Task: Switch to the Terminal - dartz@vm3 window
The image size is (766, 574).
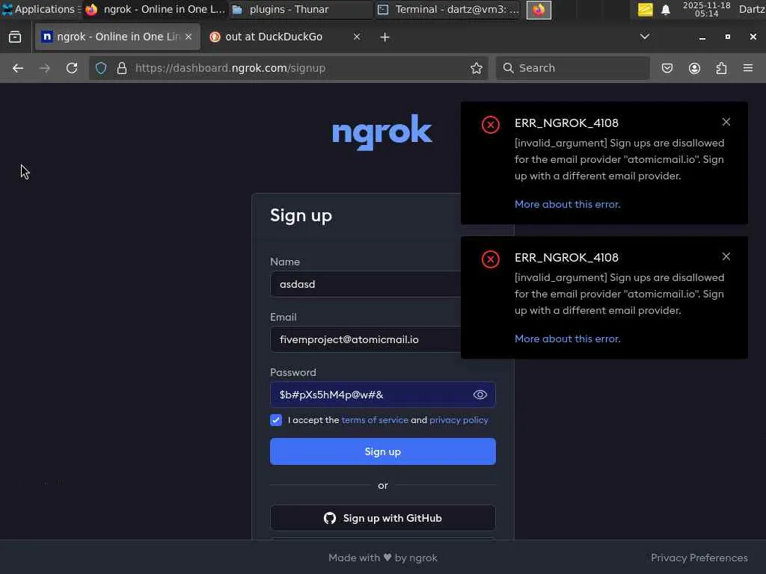Action: [448, 9]
